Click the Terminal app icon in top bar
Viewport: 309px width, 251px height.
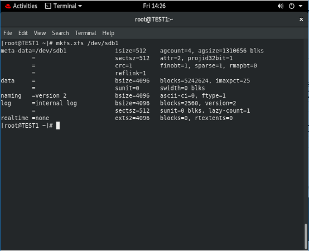48,6
